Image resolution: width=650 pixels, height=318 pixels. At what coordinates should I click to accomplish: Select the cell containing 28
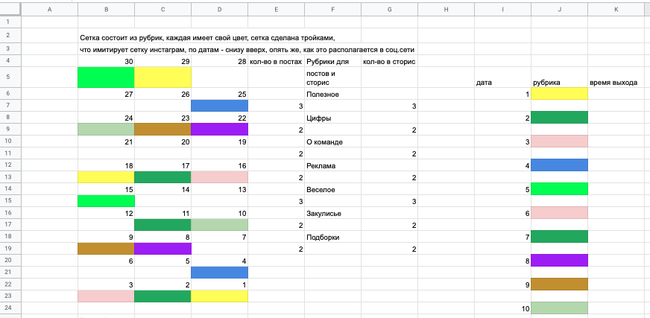(220, 61)
